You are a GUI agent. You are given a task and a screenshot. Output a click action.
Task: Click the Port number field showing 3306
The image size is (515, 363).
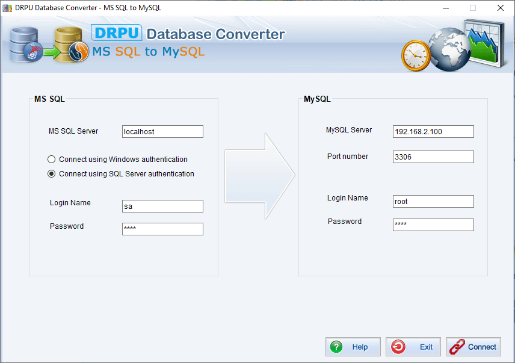(433, 157)
